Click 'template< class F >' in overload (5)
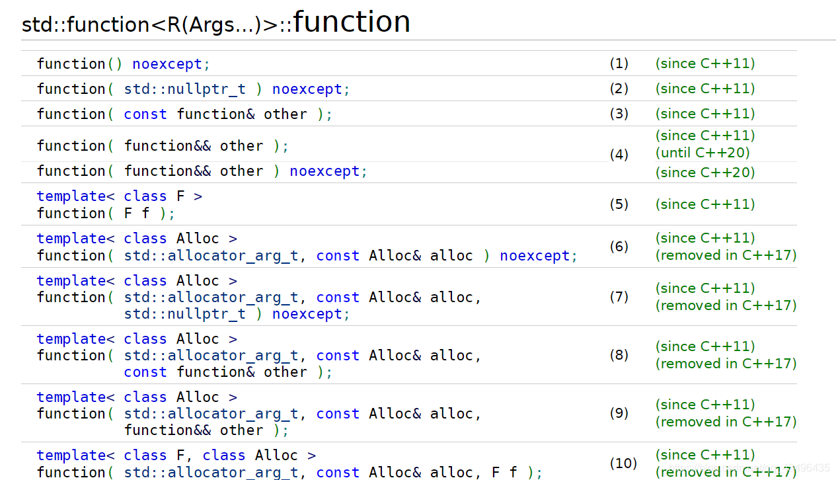Viewport: 836px width, 480px height. pos(120,196)
